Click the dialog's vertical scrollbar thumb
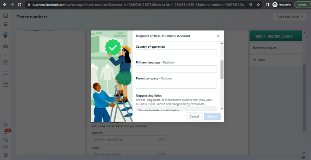The height and width of the screenshot is (160, 311). 222,70
